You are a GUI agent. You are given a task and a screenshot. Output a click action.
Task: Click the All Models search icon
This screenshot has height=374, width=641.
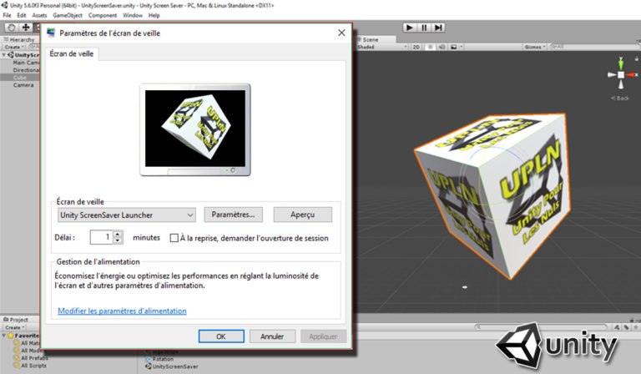coord(17,351)
